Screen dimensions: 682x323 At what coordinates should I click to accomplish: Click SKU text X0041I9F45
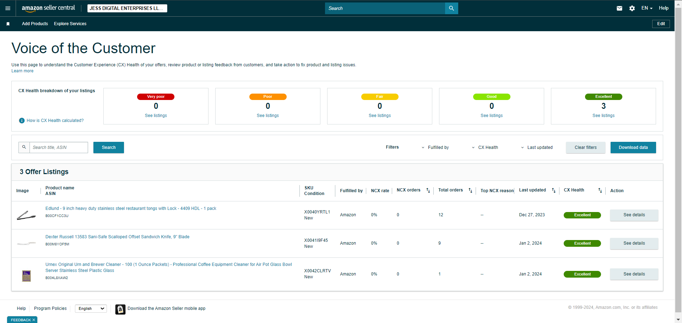tap(316, 240)
